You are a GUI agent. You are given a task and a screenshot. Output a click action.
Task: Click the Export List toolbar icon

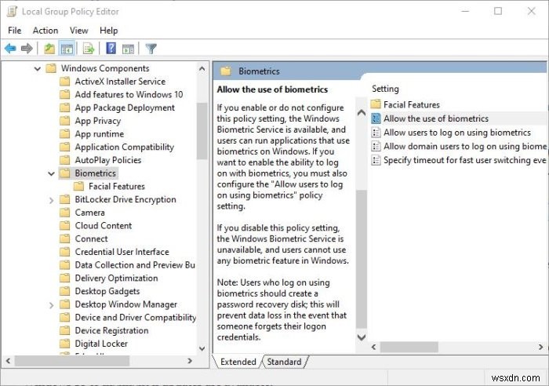tap(89, 49)
